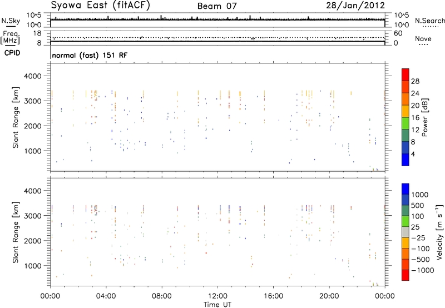Screen dimensions: 445x308
Task: Click 'Slant Range [km]' label of velocity panel
Action: (16, 232)
